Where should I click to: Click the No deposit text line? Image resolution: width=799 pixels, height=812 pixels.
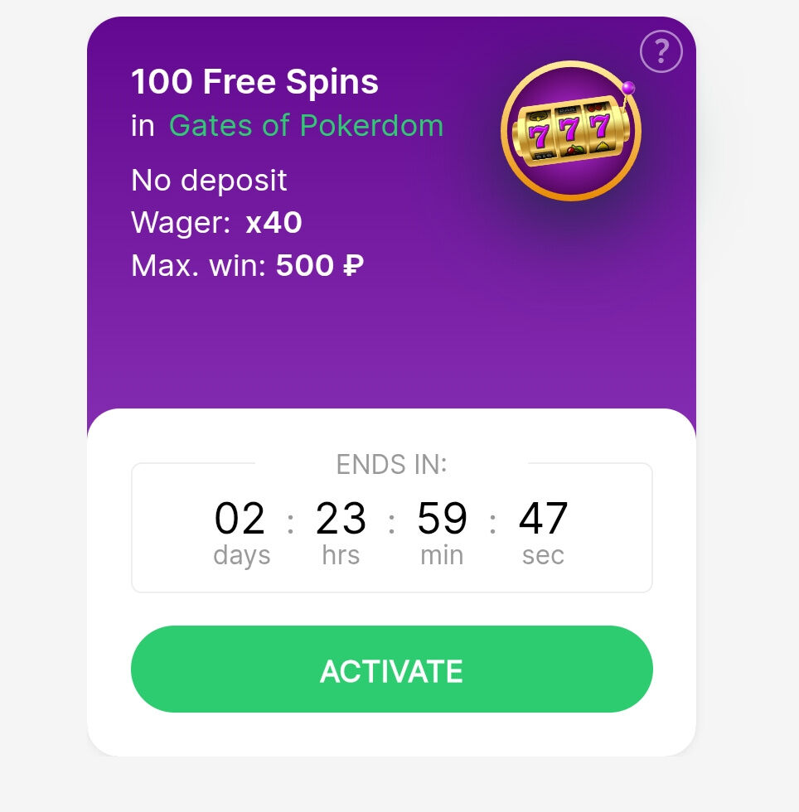tap(209, 181)
